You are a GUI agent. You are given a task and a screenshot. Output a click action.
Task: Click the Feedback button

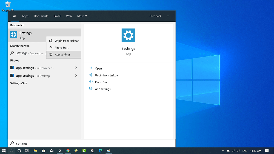pyautogui.click(x=155, y=16)
